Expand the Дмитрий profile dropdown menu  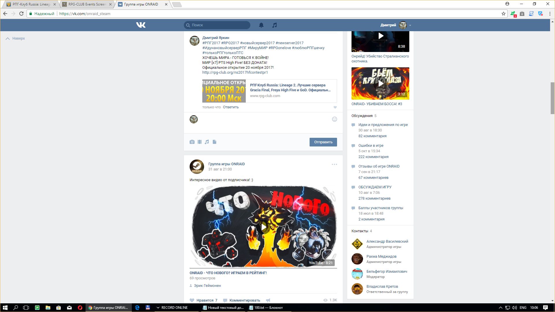pyautogui.click(x=410, y=25)
